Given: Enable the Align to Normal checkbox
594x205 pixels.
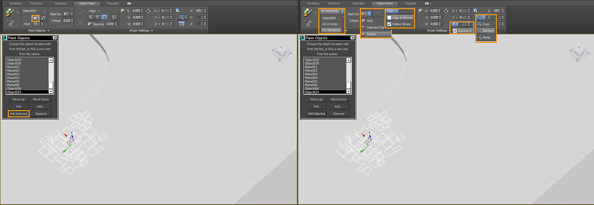Looking at the screenshot, I should pos(389,18).
